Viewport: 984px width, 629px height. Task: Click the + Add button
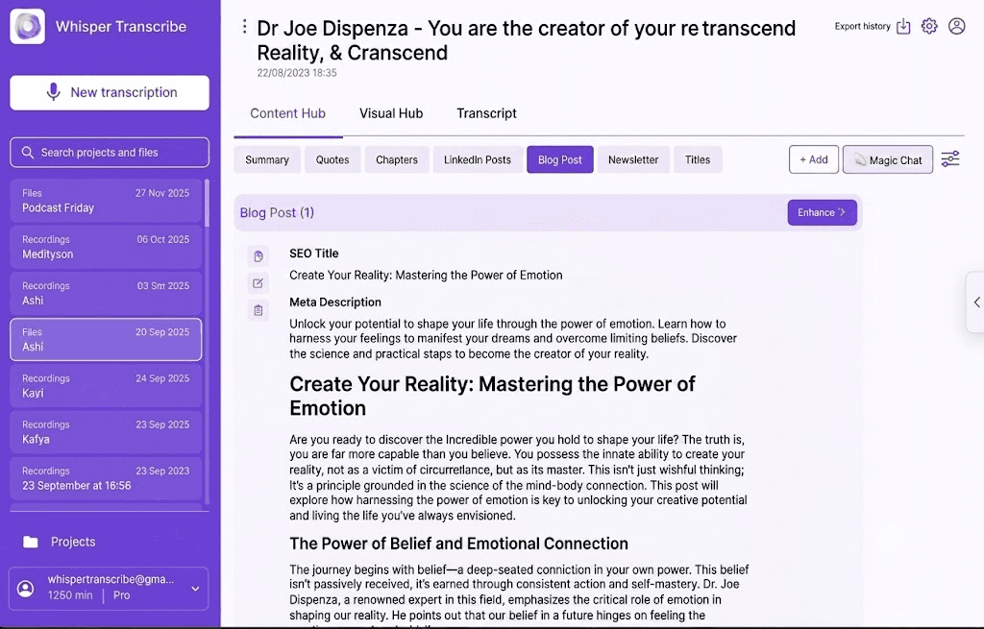point(813,159)
